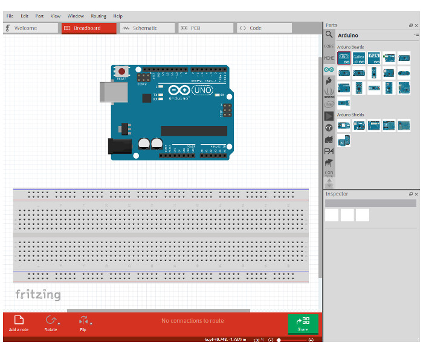Open the CORE parts bin
The width and height of the screenshot is (423, 345).
point(329,46)
